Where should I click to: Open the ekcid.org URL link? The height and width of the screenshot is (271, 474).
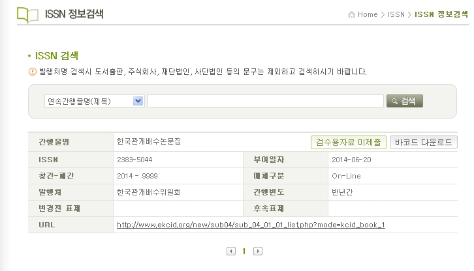pyautogui.click(x=251, y=225)
